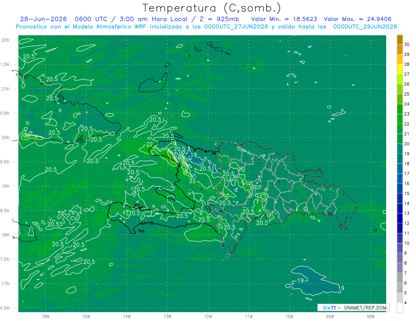Click the '15' label on the color scale

(407, 193)
